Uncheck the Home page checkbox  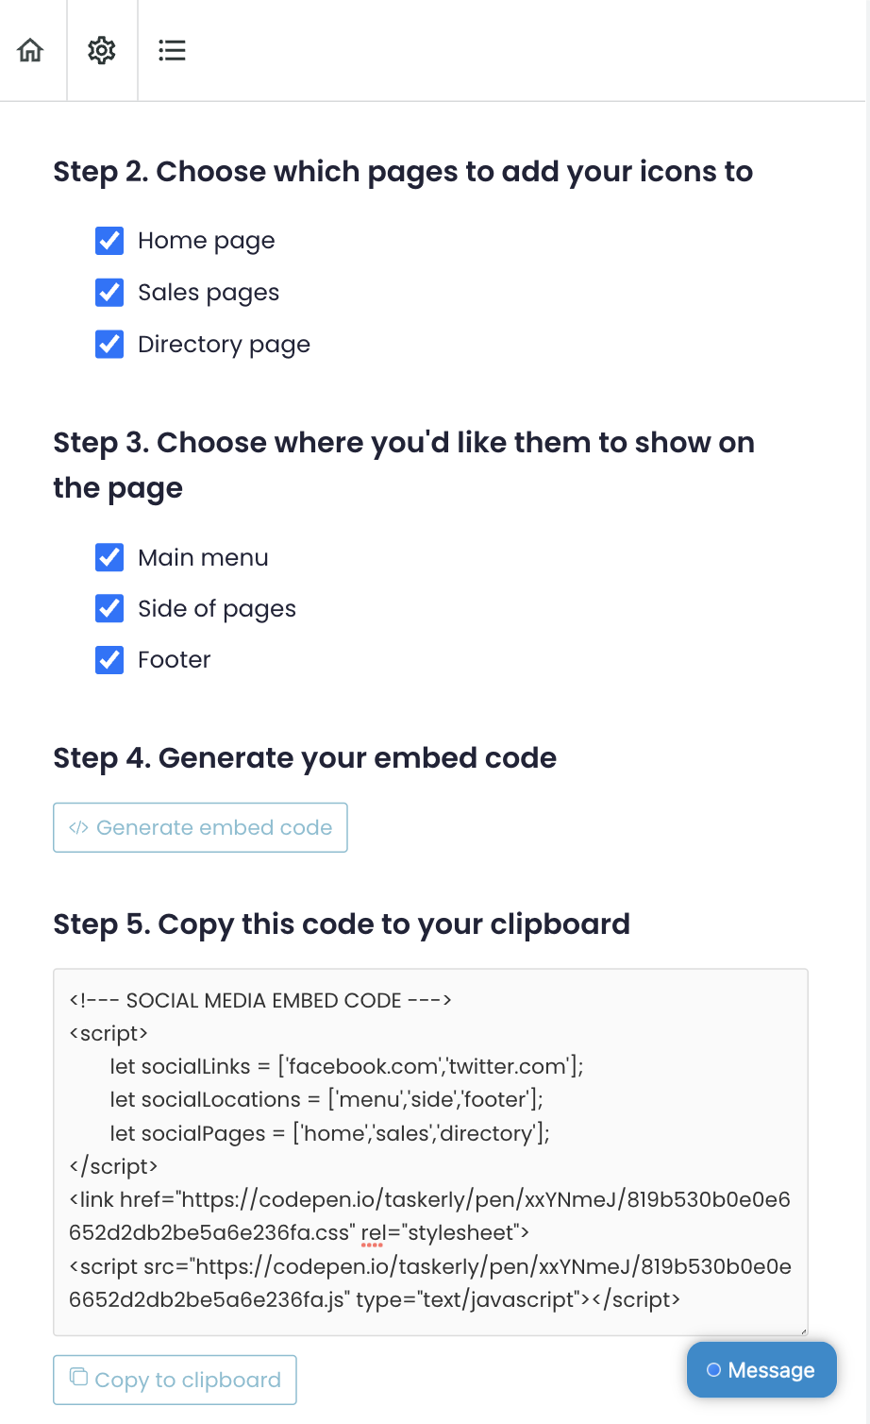[109, 241]
